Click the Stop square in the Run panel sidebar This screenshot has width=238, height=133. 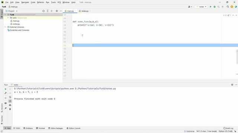(6, 98)
